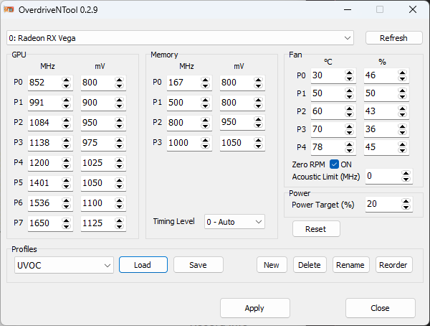Increase Acoustic Limit with up arrow
Viewport: 430px width, 326px height.
(x=406, y=173)
